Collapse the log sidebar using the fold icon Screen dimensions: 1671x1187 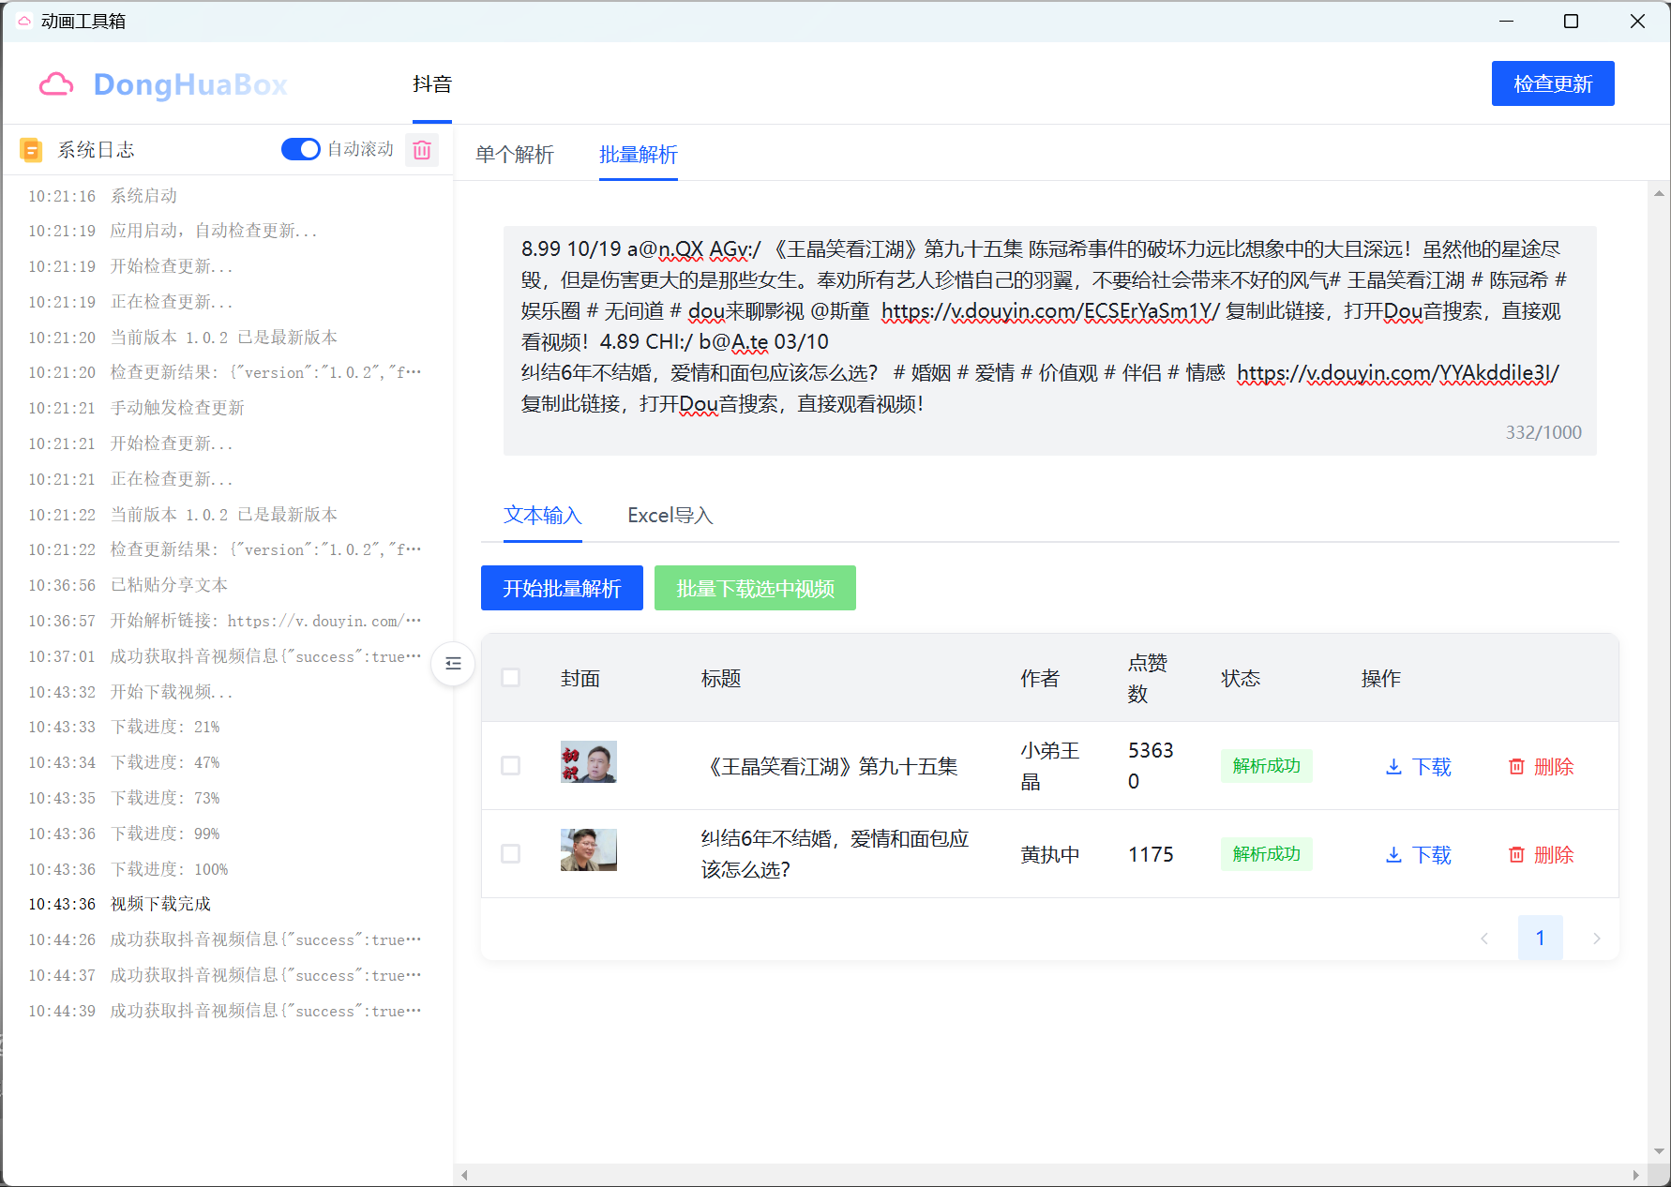pyautogui.click(x=453, y=664)
